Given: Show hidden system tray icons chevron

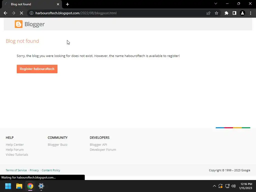Looking at the screenshot, I should pos(214,186).
